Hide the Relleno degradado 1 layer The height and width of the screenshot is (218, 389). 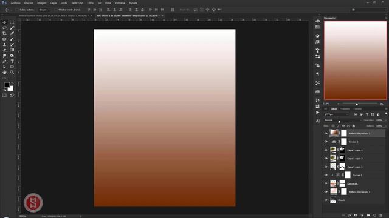[326, 192]
